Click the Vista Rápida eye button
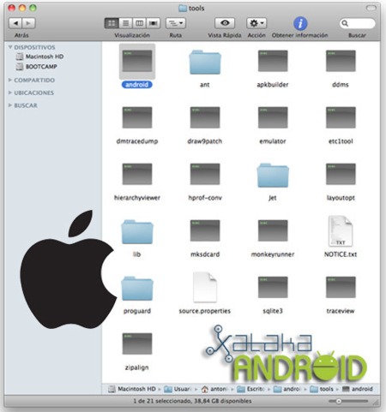 (225, 23)
